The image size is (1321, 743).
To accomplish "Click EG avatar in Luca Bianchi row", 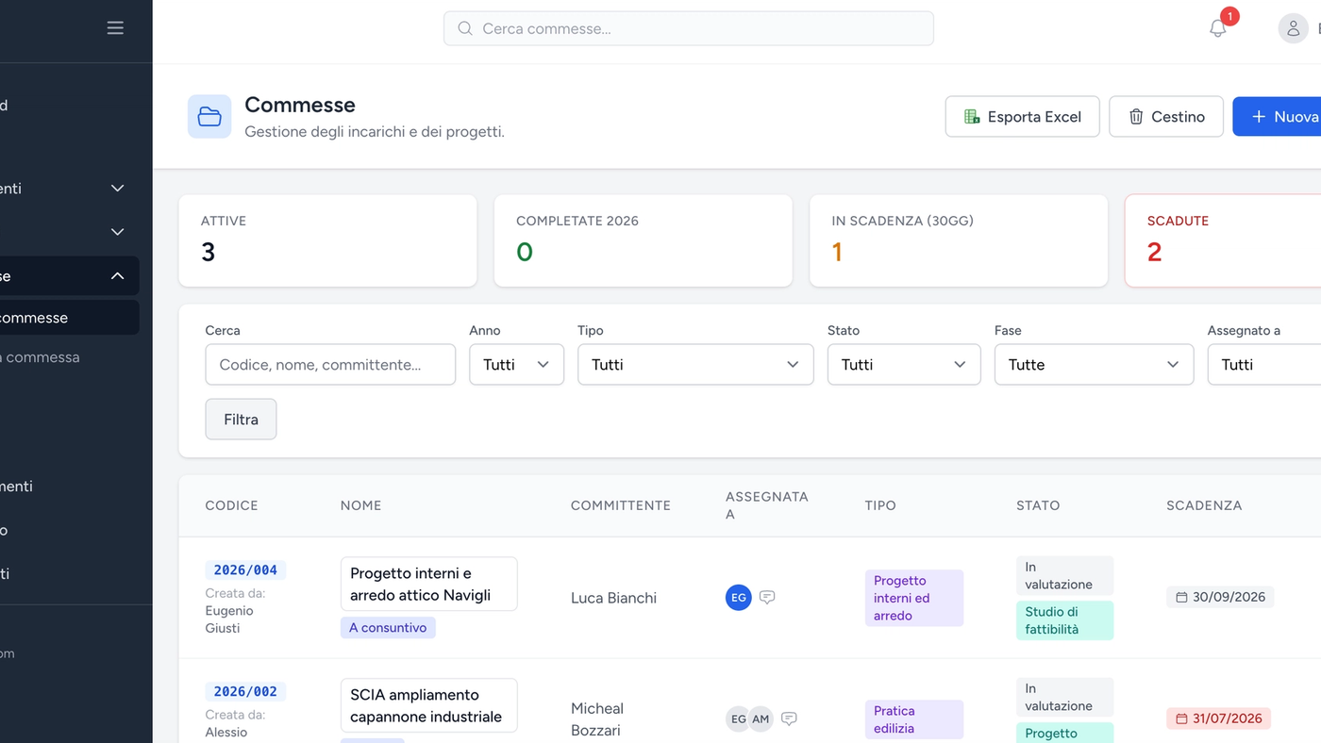I will click(739, 598).
